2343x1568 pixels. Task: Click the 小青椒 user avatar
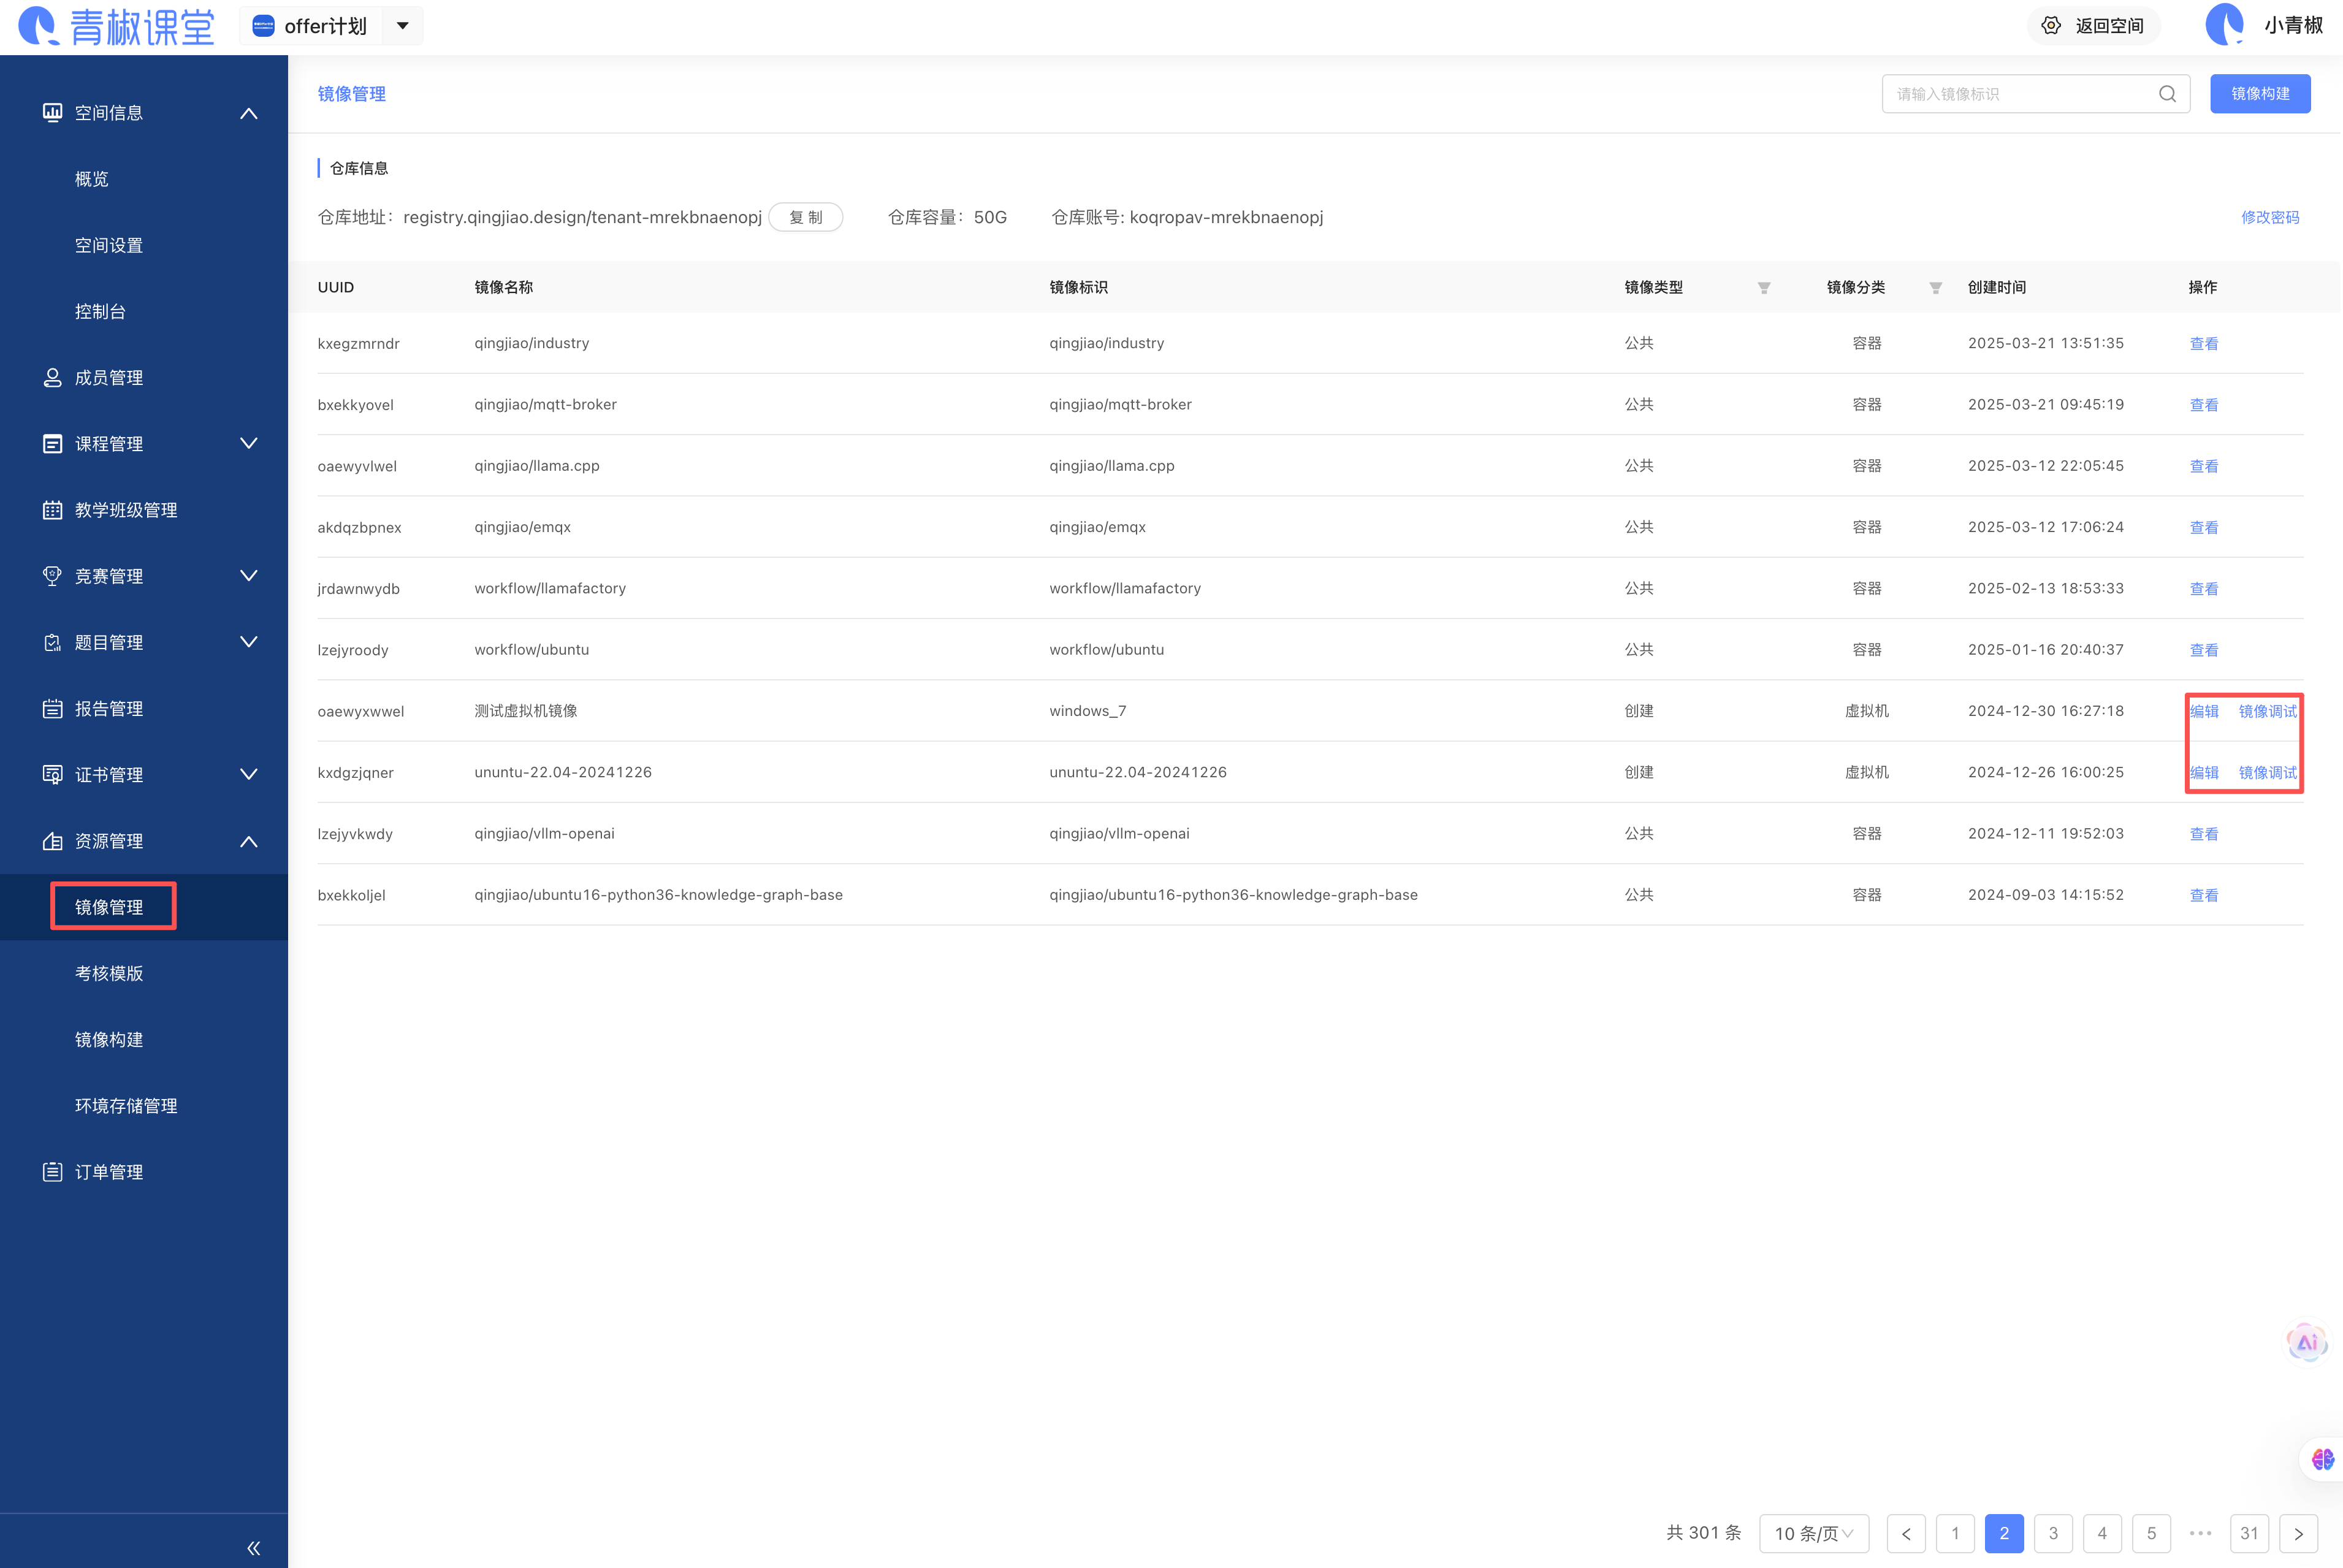pos(2225,25)
